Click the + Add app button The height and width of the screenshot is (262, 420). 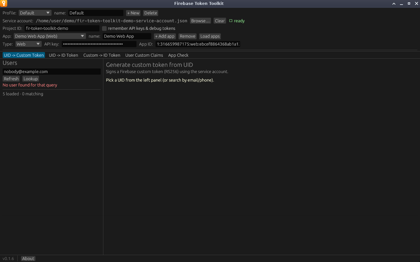165,36
